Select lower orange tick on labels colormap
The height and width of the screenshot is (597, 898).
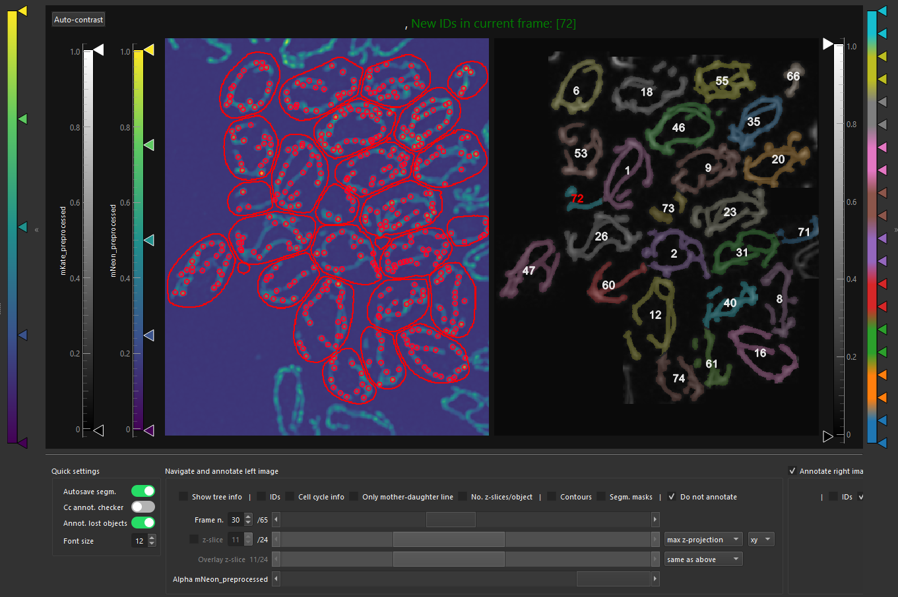point(882,397)
